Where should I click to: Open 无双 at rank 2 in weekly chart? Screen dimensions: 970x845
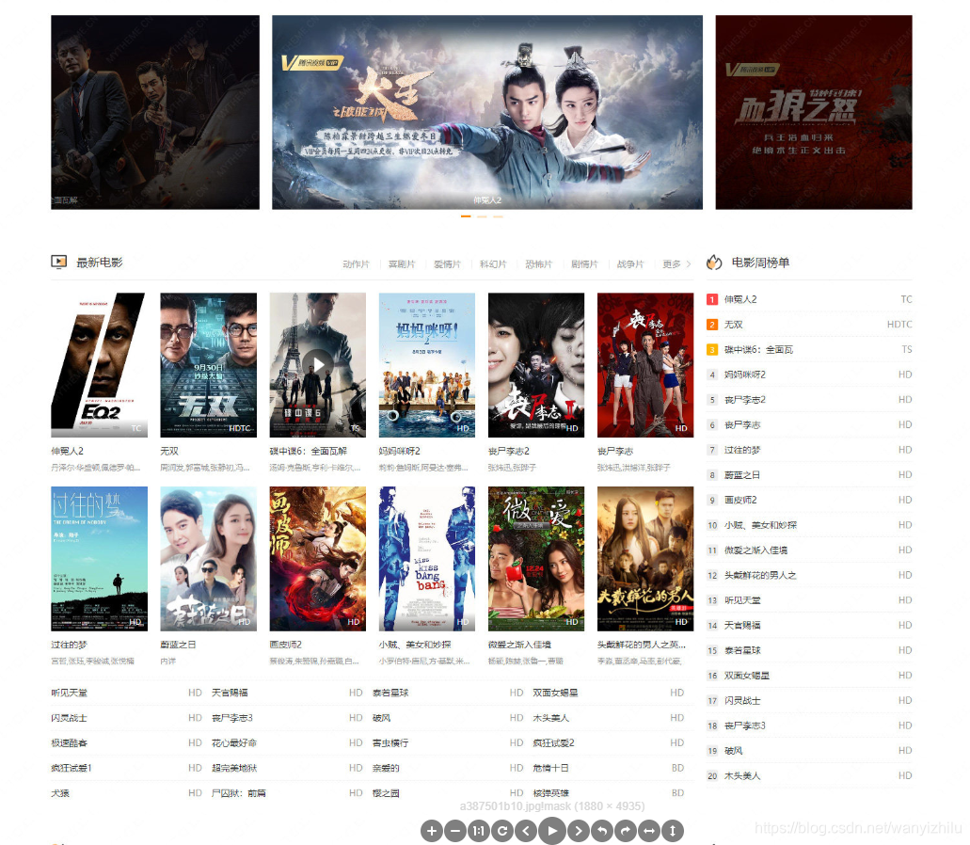pos(734,325)
